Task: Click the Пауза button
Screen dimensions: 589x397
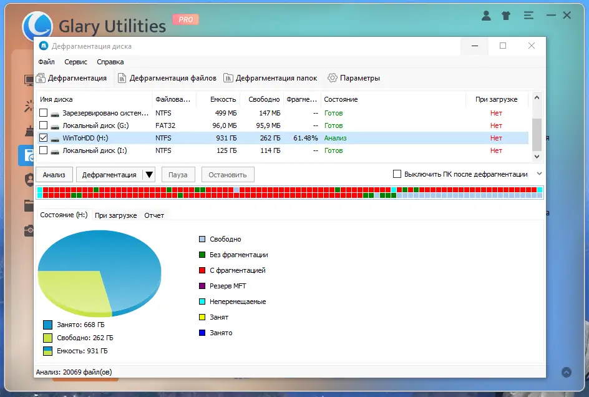Action: (178, 175)
